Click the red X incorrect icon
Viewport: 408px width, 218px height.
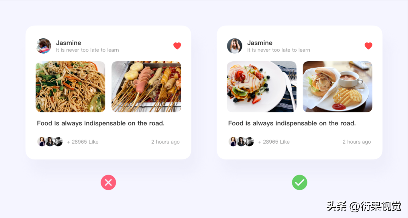coord(108,182)
